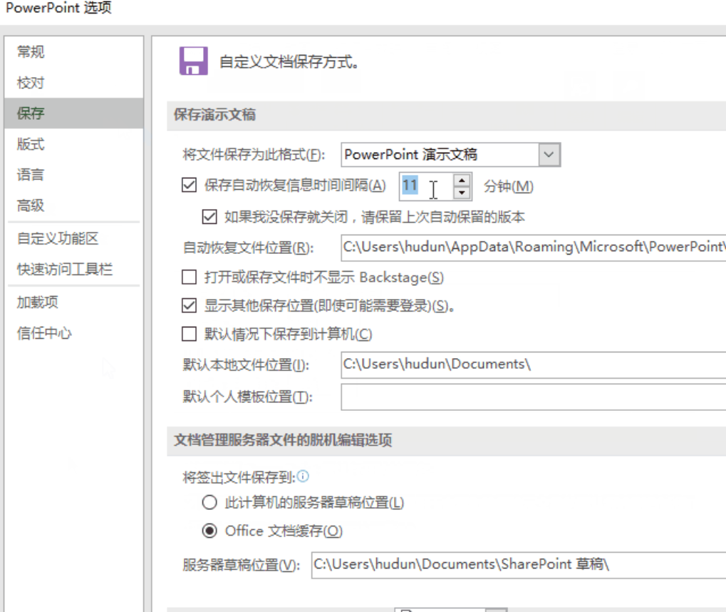Click the 服务器草稿位置 path field
726x612 pixels.
519,565
